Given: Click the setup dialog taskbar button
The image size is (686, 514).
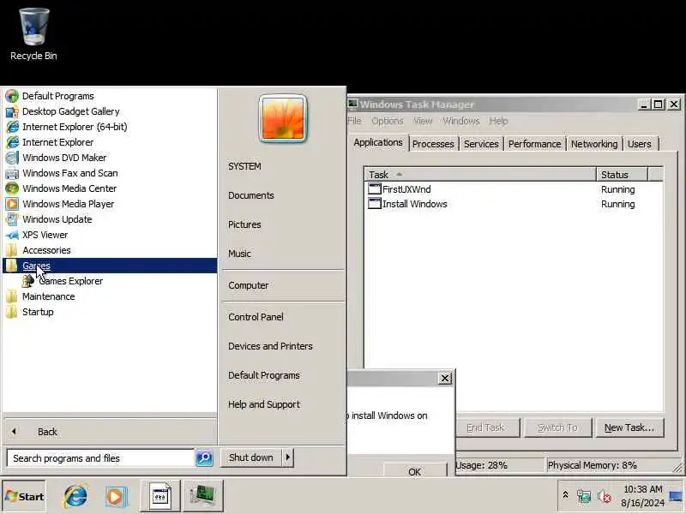Looking at the screenshot, I should pos(160,496).
